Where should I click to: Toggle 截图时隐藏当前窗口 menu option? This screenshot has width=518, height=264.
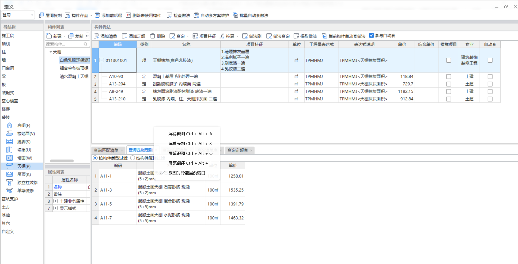pos(187,173)
